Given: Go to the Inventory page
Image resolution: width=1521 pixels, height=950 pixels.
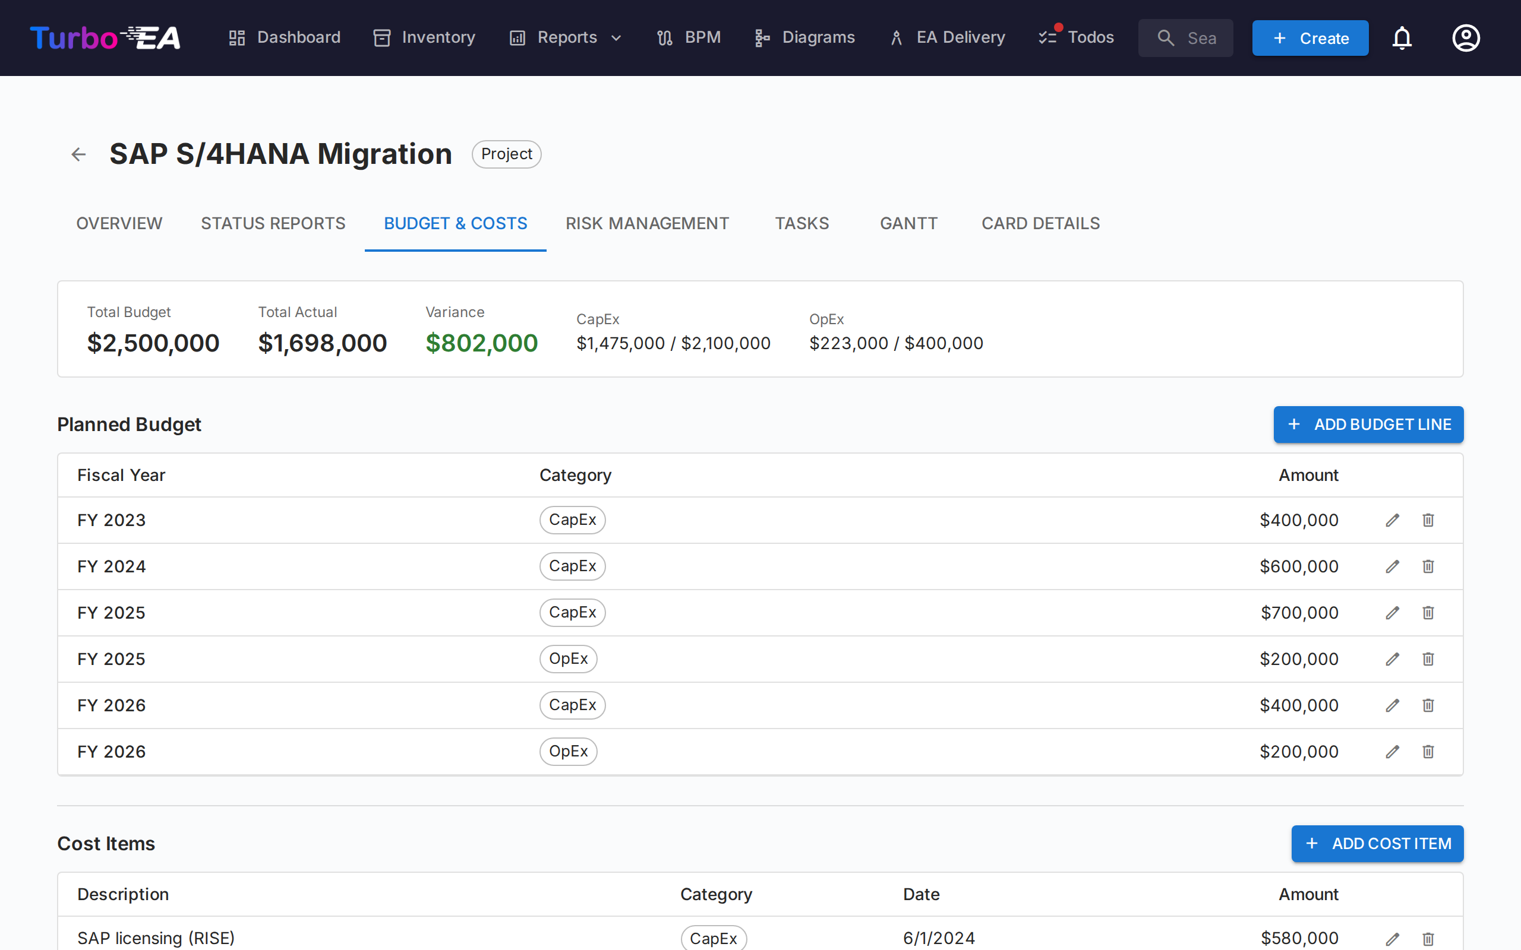Looking at the screenshot, I should pos(424,37).
